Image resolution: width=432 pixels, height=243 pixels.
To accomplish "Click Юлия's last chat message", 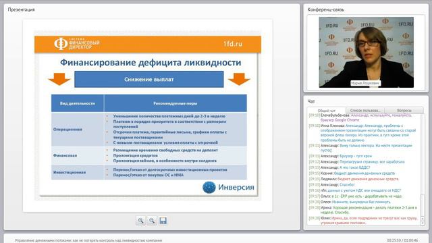I will click(363, 221).
